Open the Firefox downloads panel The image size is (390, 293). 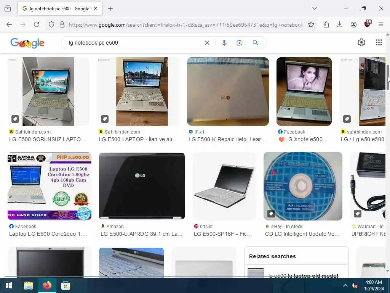click(339, 24)
